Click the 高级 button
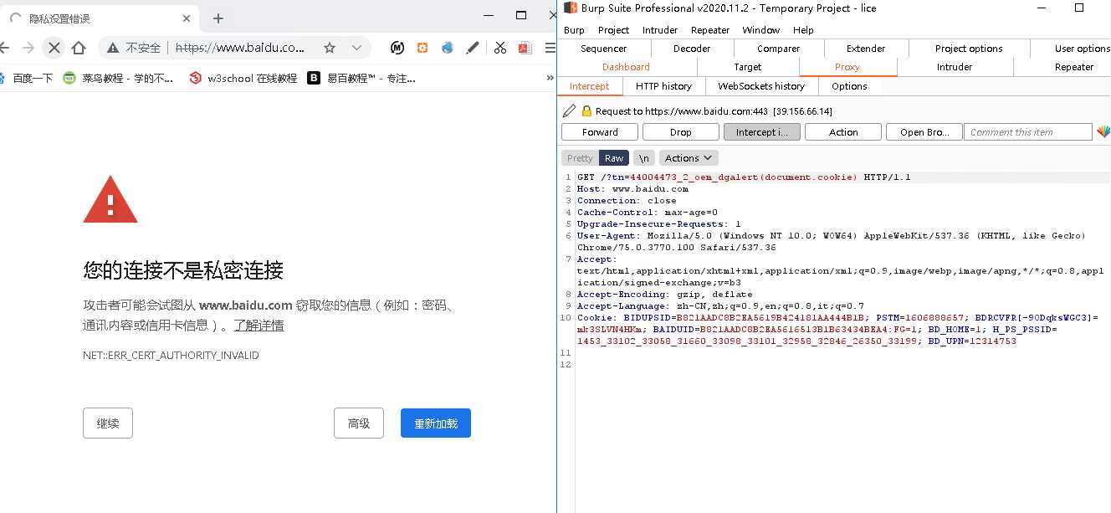This screenshot has height=513, width=1111. coord(359,423)
